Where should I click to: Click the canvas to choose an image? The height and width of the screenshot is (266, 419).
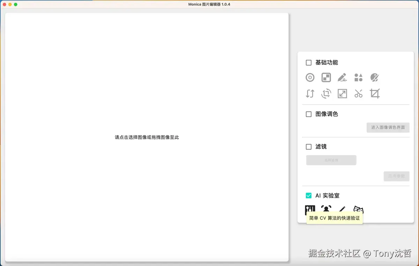click(x=147, y=137)
